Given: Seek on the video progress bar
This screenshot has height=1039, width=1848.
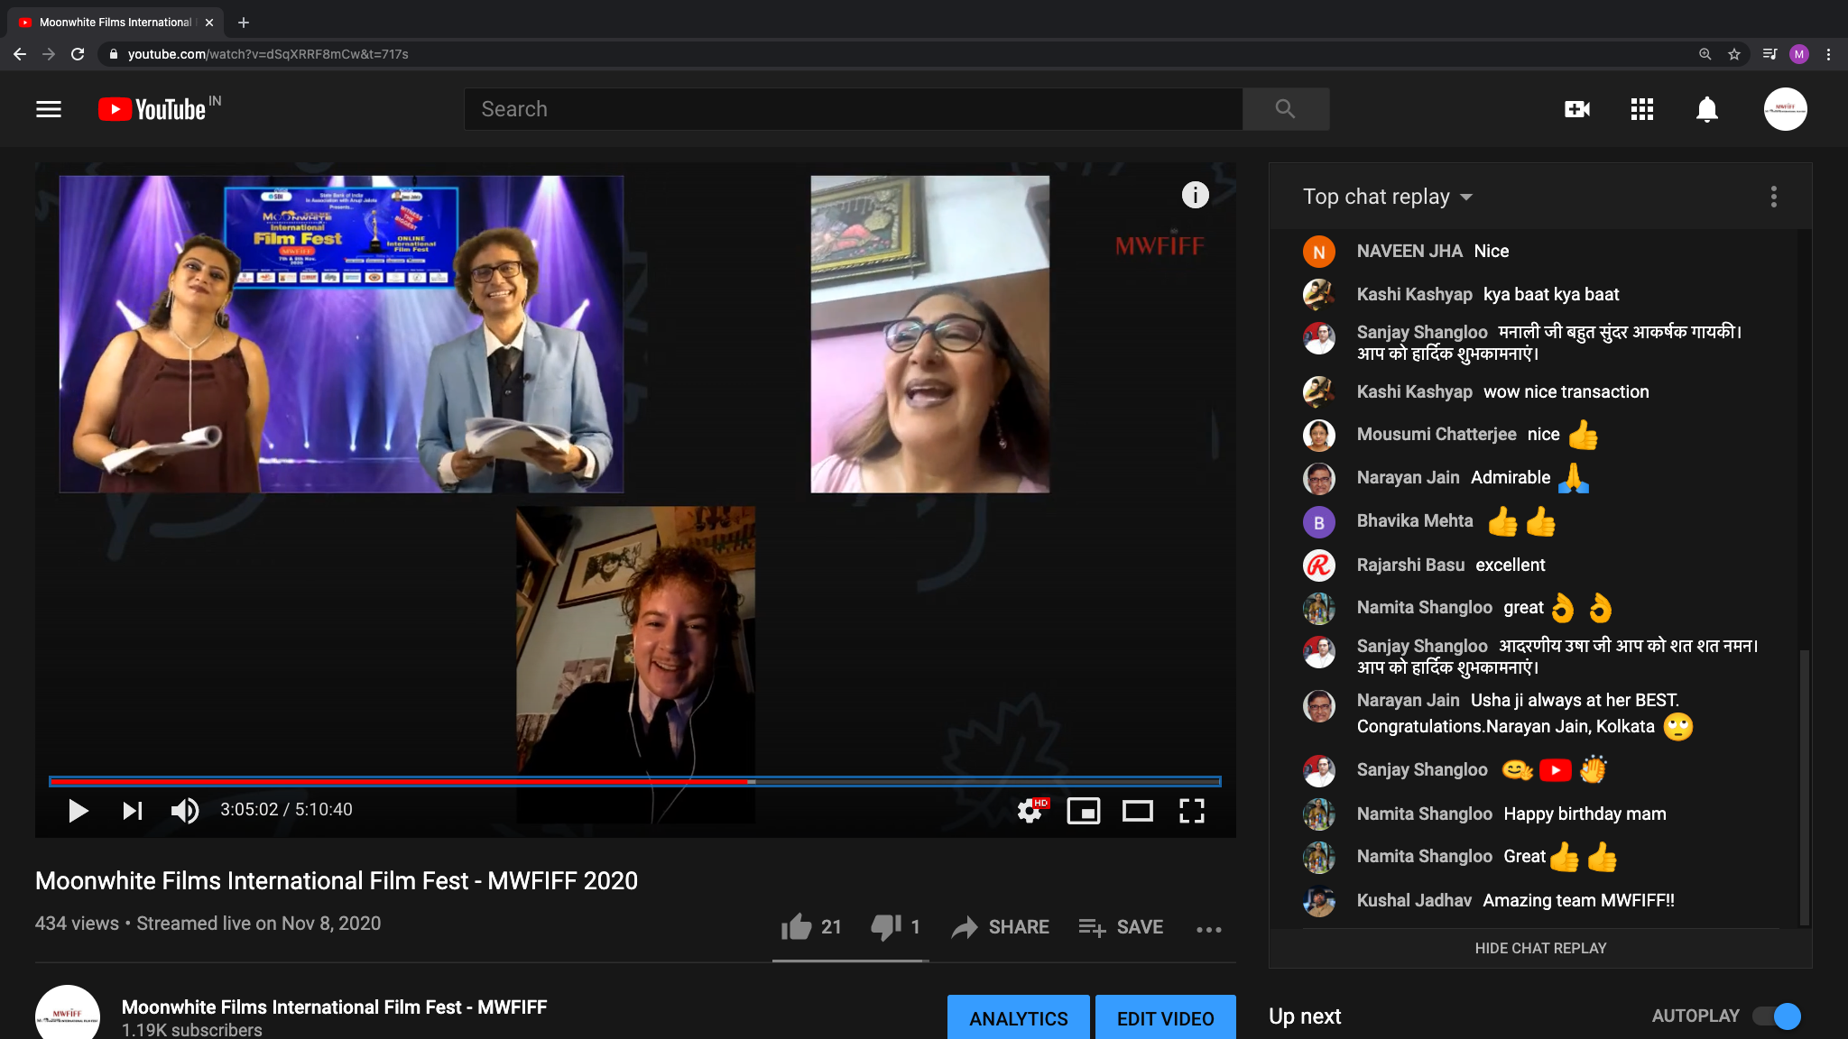Looking at the screenshot, I should click(x=634, y=781).
